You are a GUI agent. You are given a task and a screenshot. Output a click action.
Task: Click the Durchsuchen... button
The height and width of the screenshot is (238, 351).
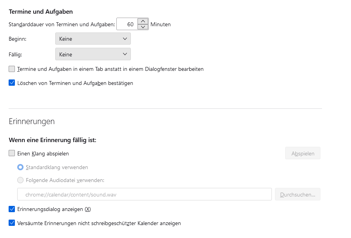click(298, 194)
